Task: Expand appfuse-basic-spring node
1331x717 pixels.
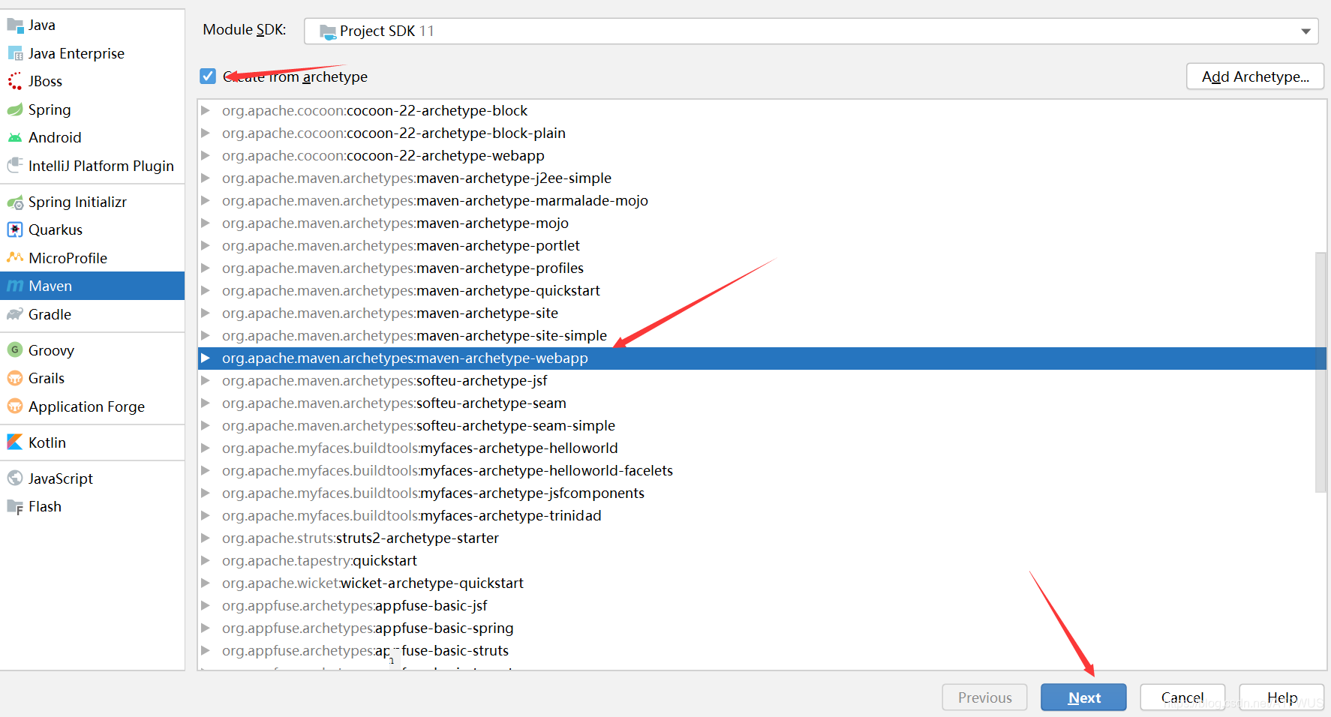Action: click(x=205, y=628)
